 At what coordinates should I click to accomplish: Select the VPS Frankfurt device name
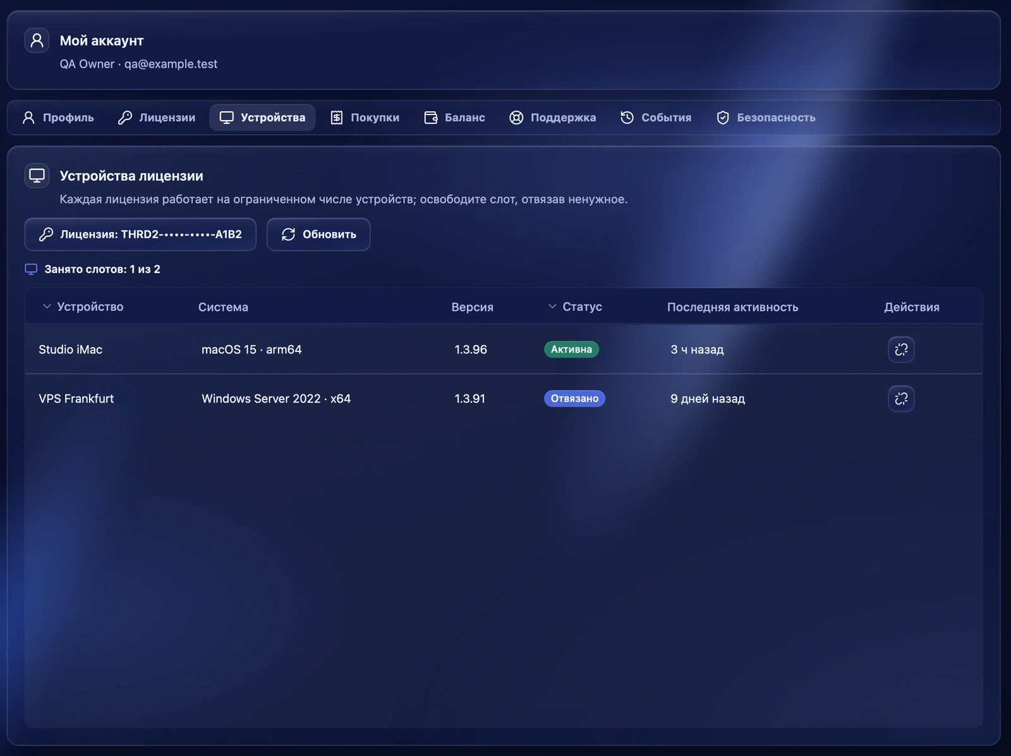76,399
